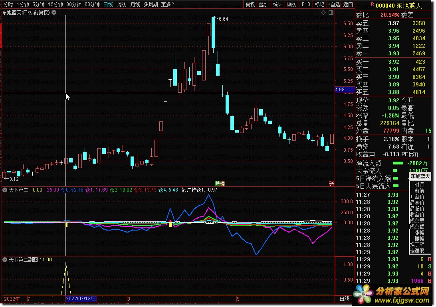The image size is (436, 307).
Task: Select the 60分钟 period tab
Action: point(92,4)
